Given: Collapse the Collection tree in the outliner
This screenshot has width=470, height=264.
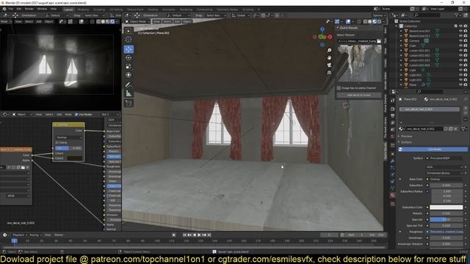Looking at the screenshot, I should (x=397, y=26).
